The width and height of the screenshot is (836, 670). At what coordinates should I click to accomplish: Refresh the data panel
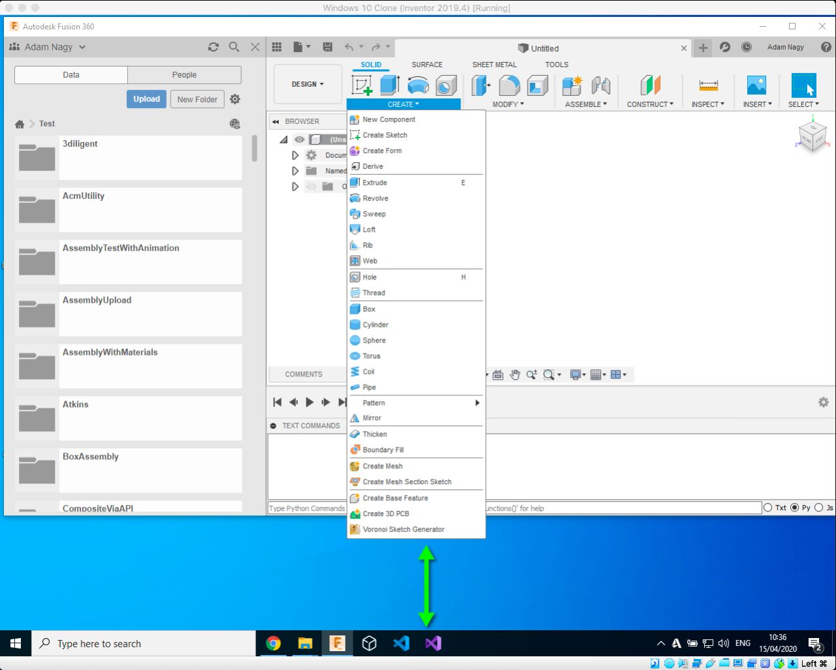tap(214, 47)
